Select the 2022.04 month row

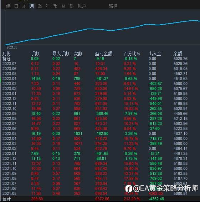[x=95, y=138]
